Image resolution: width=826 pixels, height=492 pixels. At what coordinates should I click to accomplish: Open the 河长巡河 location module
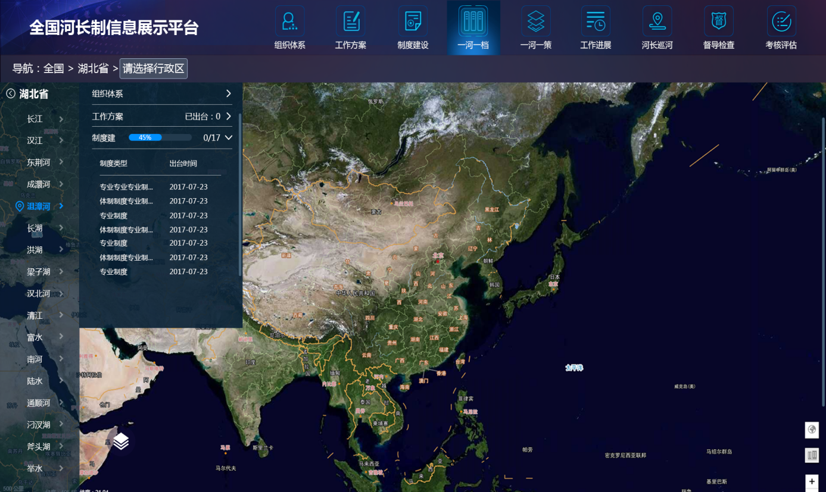tap(657, 28)
